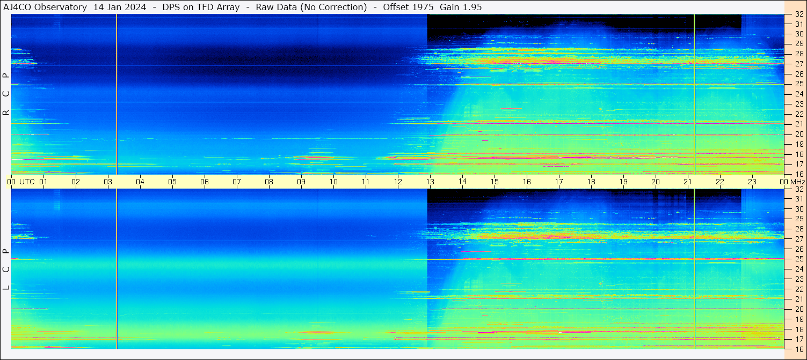Click the 04 hour label on time axis

click(140, 182)
